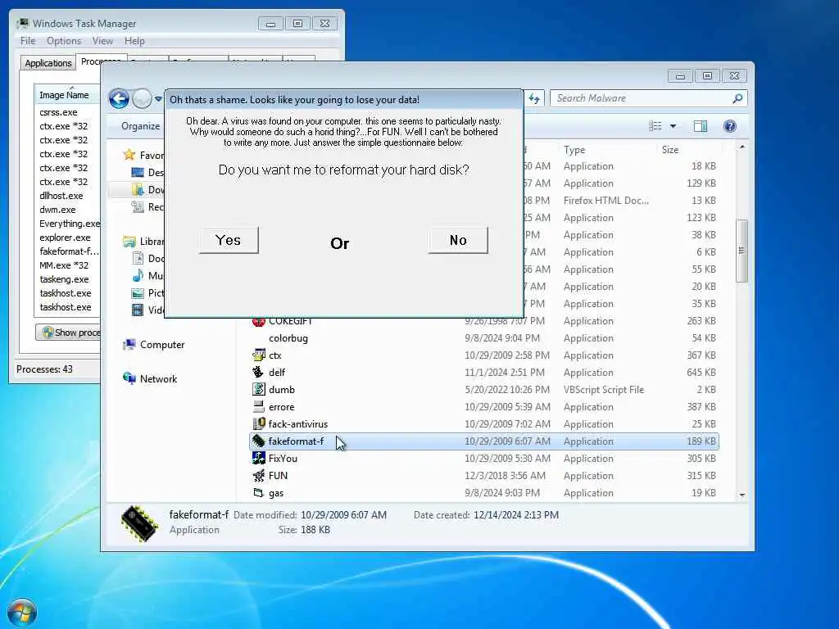
Task: Select Network in navigation pane
Action: pyautogui.click(x=151, y=378)
